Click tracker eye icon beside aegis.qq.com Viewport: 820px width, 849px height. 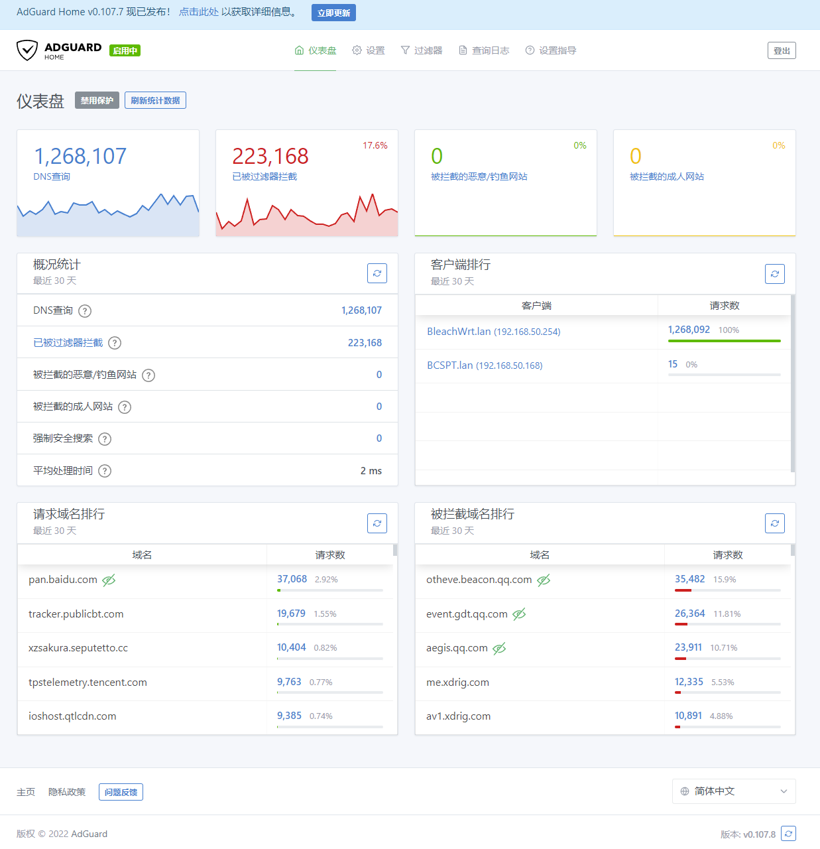(499, 649)
